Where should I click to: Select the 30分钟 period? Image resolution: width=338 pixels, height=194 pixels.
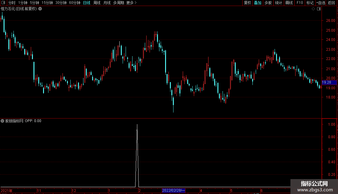point(61,3)
